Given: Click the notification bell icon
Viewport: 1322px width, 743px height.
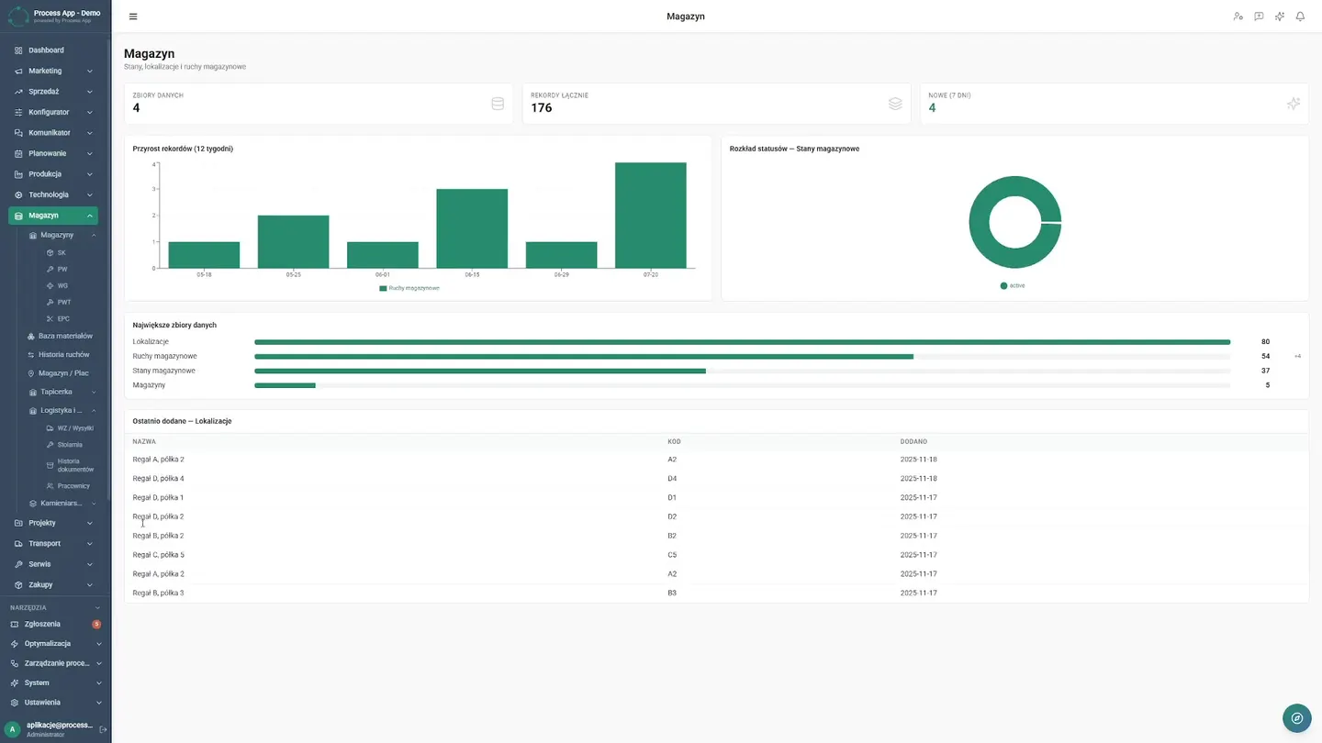Looking at the screenshot, I should 1300,17.
